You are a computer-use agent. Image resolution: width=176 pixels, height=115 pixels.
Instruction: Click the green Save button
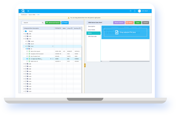coord(138,22)
